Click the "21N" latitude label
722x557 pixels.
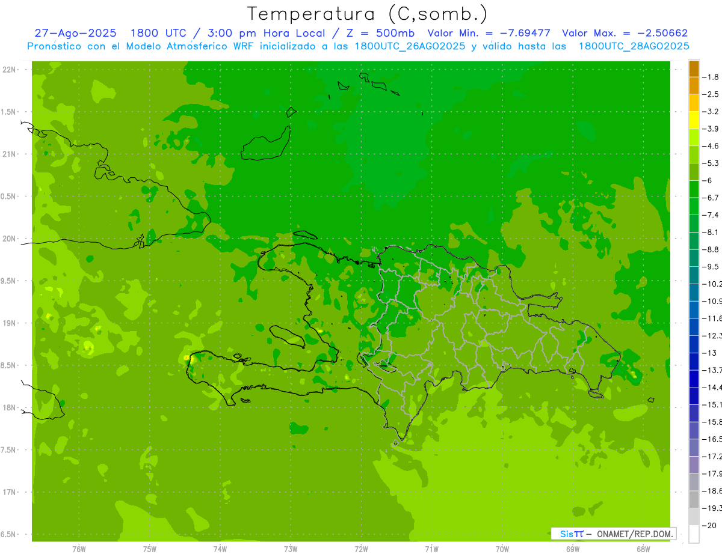[10, 154]
